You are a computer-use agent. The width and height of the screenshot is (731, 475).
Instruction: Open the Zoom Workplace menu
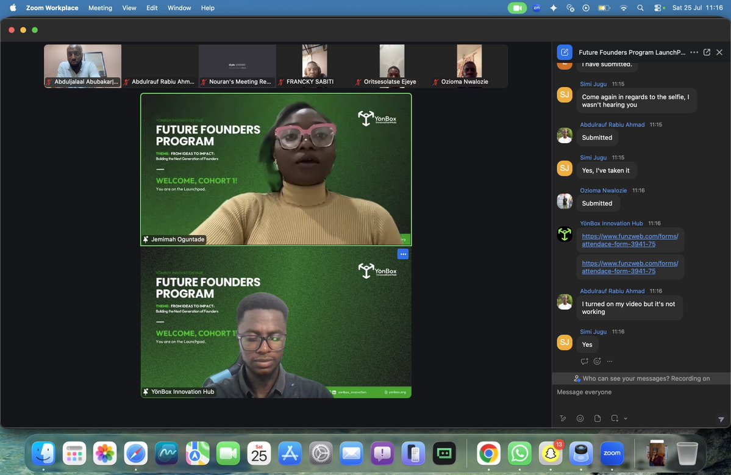coord(52,8)
